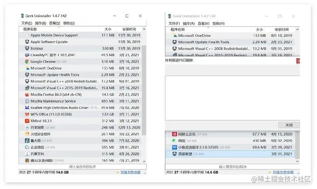Click Apple Software Update icon in left window
Viewport: 317px width, 189px height.
(27, 42)
